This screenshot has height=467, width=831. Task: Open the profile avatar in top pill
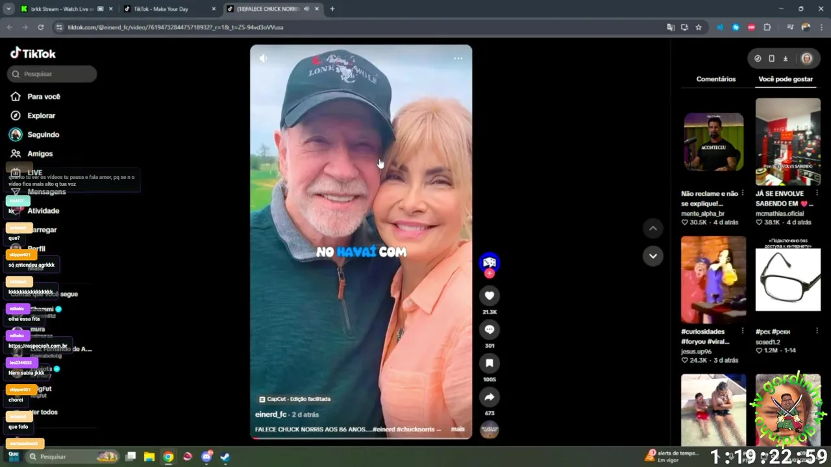pos(806,58)
